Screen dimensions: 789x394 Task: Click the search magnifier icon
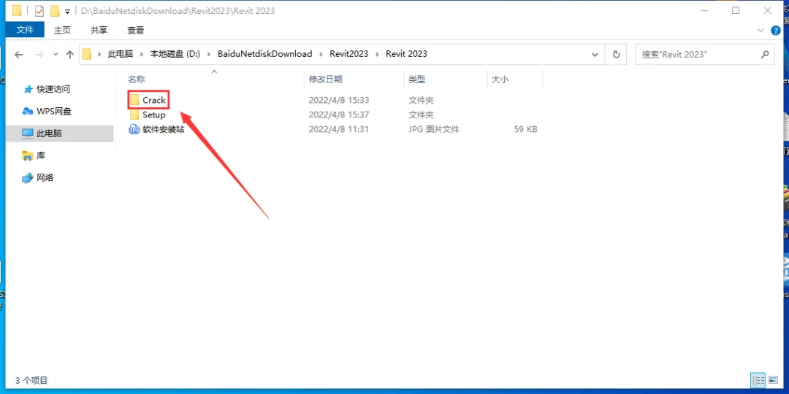(x=765, y=54)
